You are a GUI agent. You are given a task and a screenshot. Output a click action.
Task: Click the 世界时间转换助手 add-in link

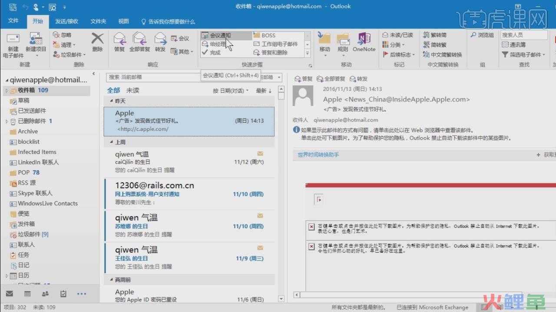pyautogui.click(x=318, y=155)
